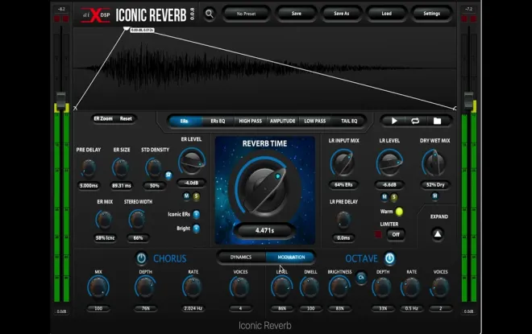Click the Save button
Viewport: 532px width, 334px height.
pos(296,14)
